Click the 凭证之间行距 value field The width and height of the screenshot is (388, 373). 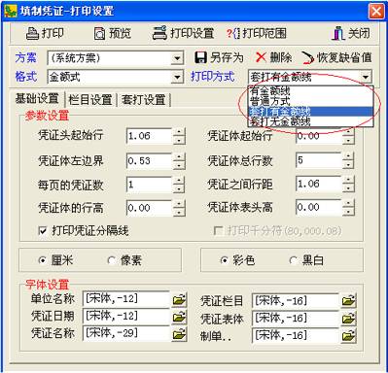[319, 185]
